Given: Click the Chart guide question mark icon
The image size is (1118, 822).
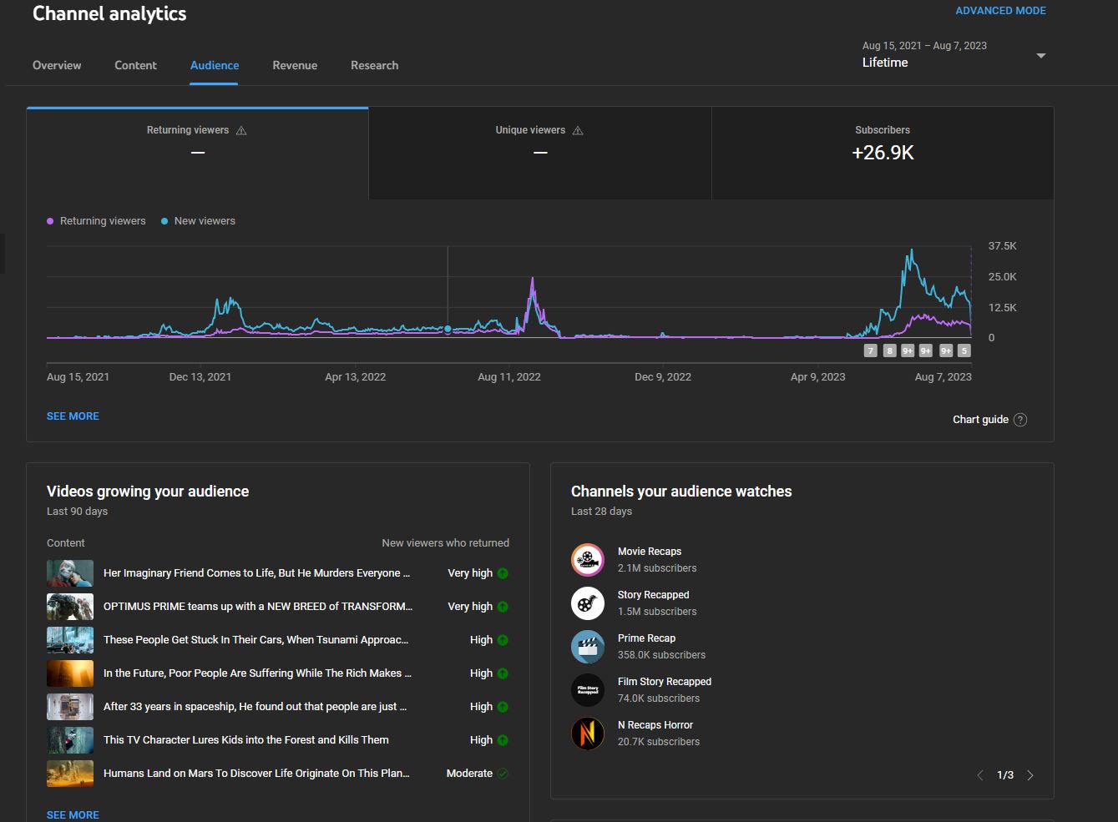Looking at the screenshot, I should pyautogui.click(x=1020, y=420).
